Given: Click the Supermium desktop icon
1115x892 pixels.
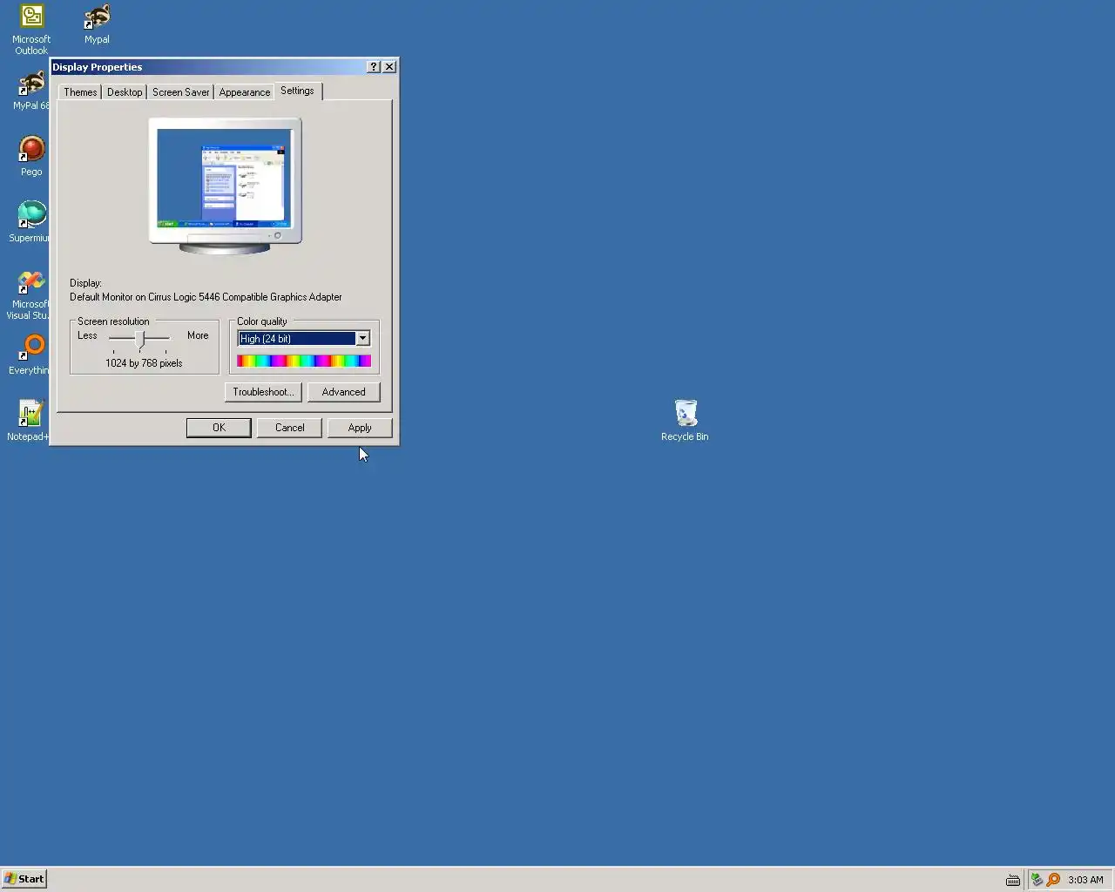Looking at the screenshot, I should point(31,223).
